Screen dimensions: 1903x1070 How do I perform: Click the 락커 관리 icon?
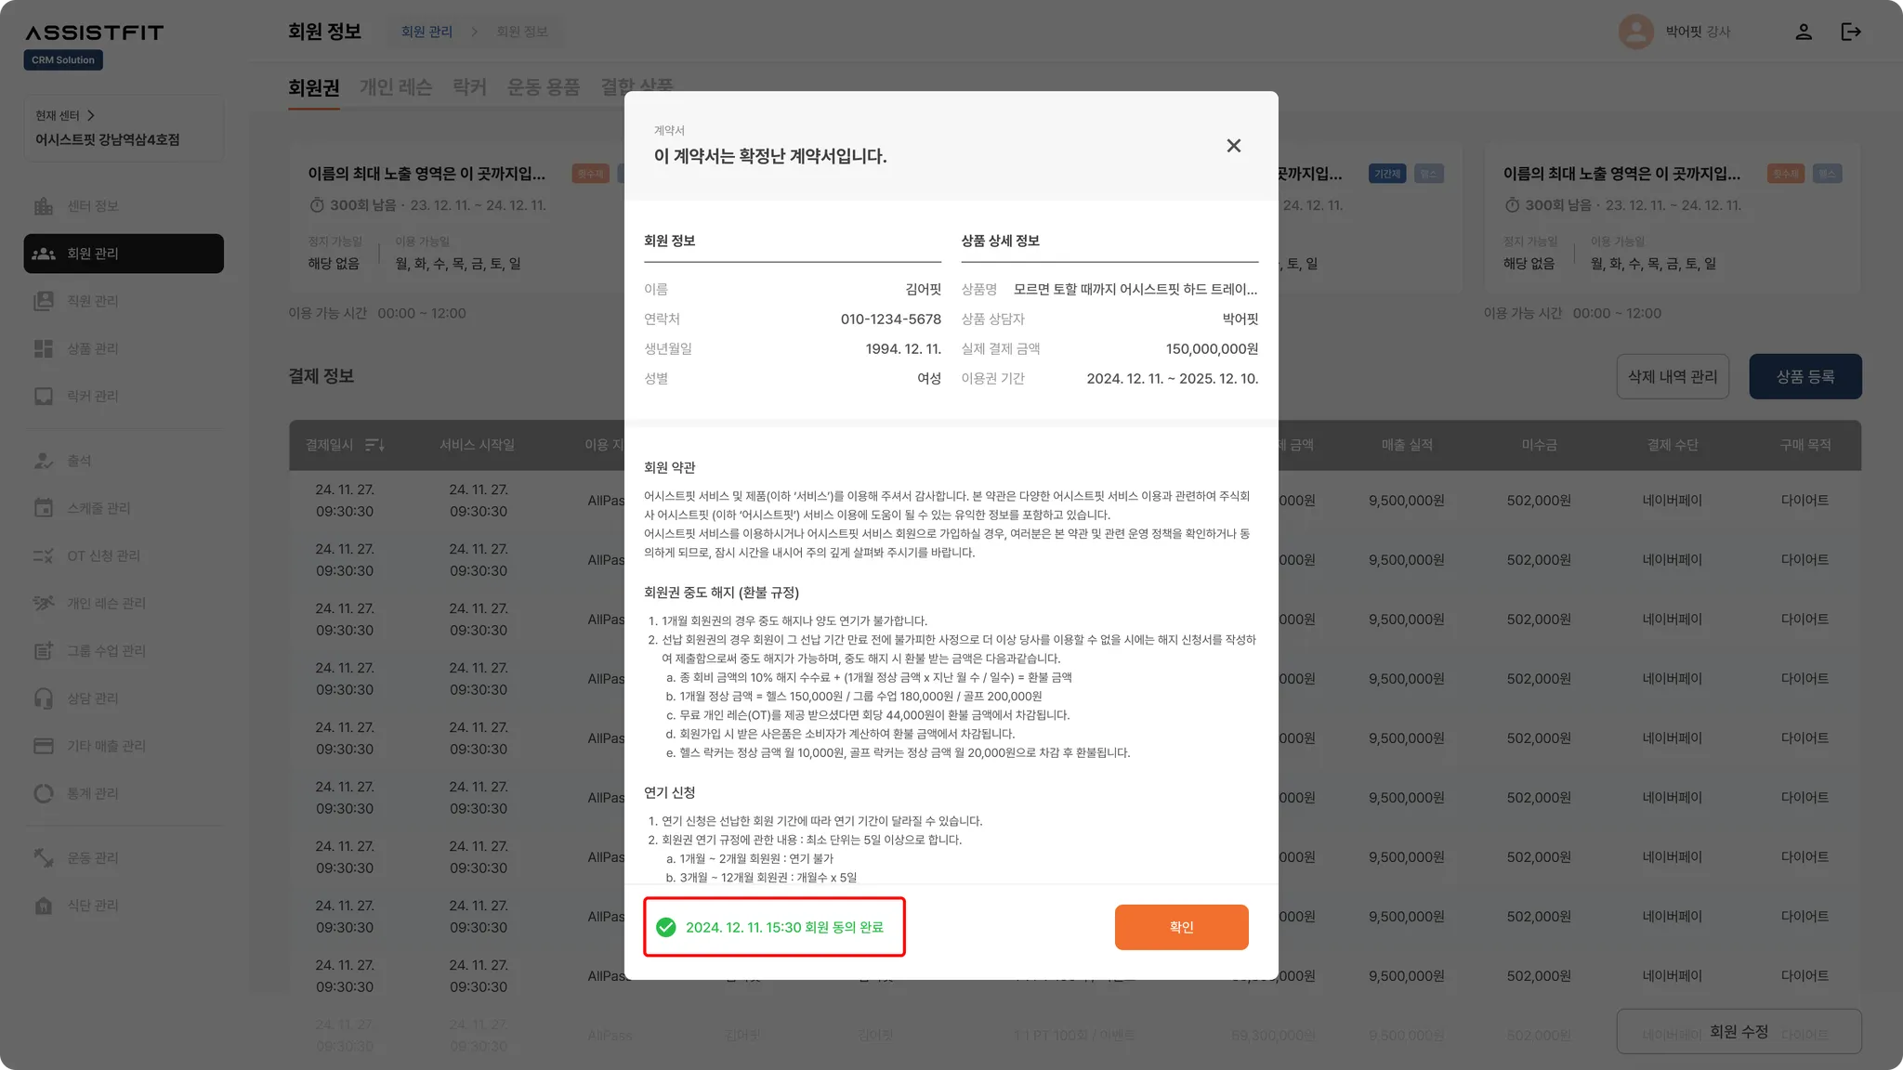[x=44, y=396]
